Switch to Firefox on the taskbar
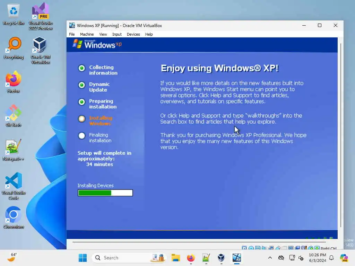Image resolution: width=355 pixels, height=266 pixels. (191, 258)
